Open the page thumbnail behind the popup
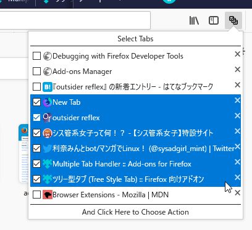The width and height of the screenshot is (252, 230). tap(23, 153)
